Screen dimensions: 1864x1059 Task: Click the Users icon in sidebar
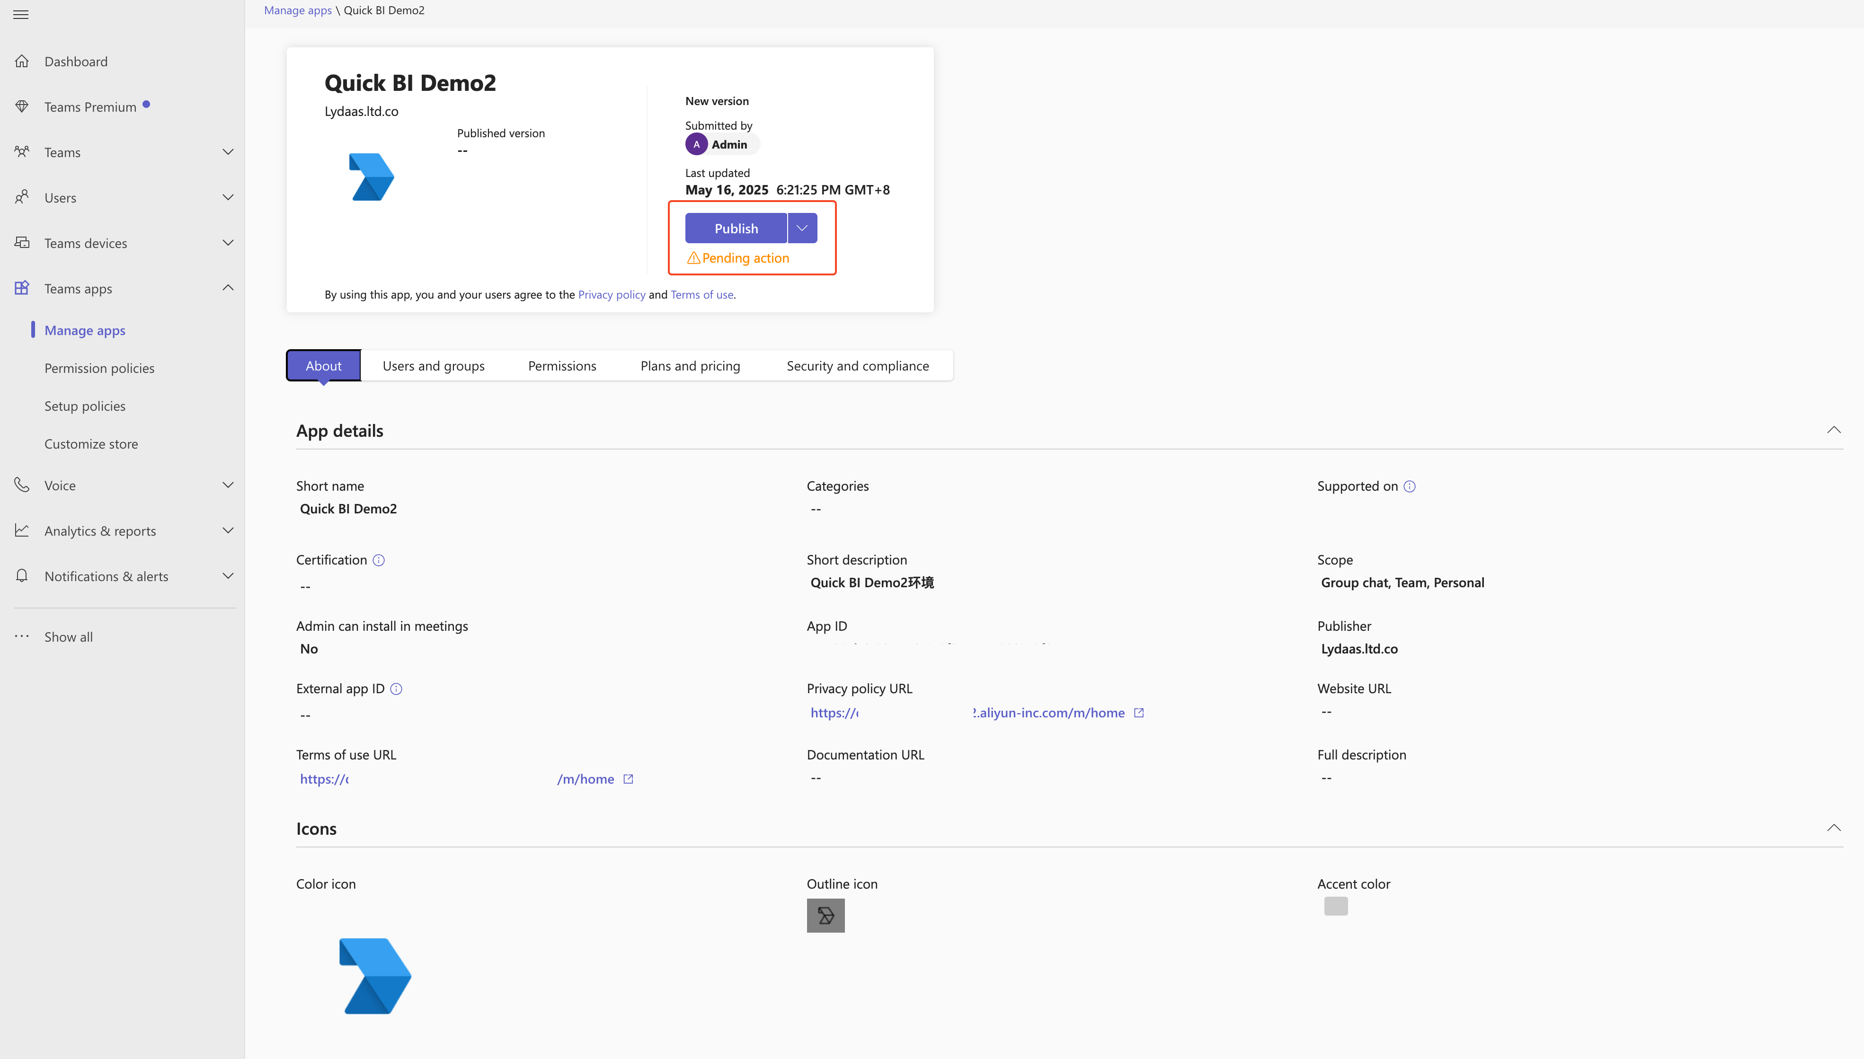pyautogui.click(x=22, y=197)
